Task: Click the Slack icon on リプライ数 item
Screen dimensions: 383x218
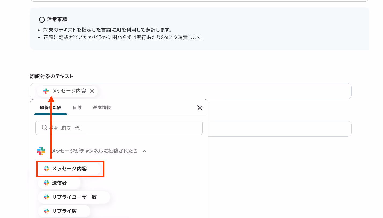Action: 47,211
